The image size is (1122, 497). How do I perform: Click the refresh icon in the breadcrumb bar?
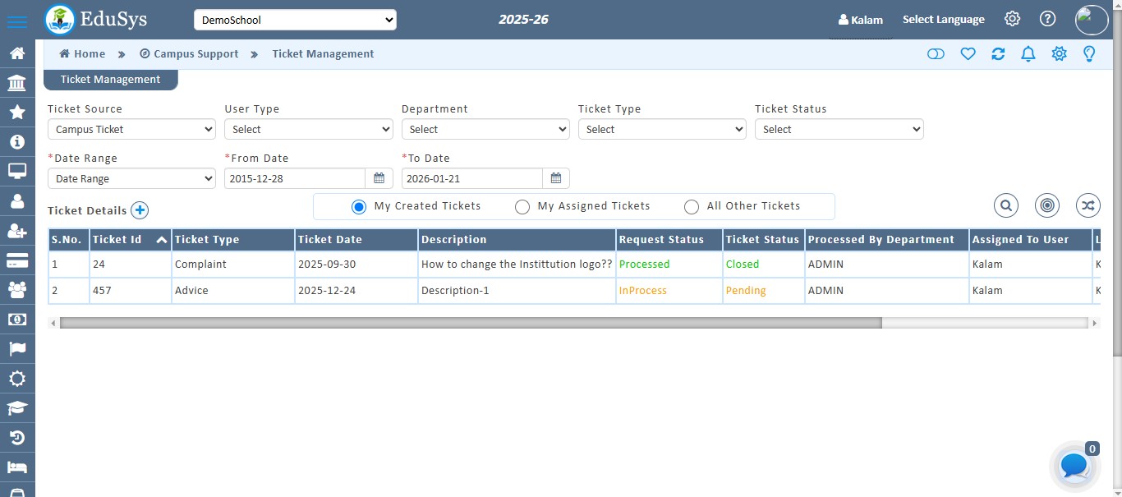(998, 53)
